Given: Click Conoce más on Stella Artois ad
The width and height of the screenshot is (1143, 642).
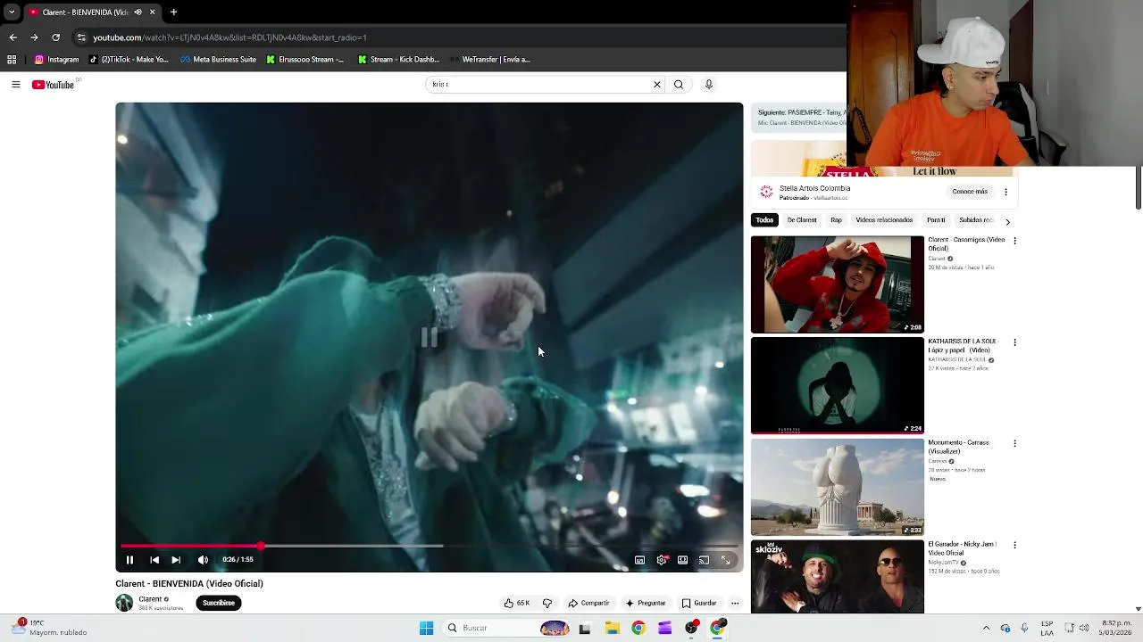Looking at the screenshot, I should click(970, 192).
